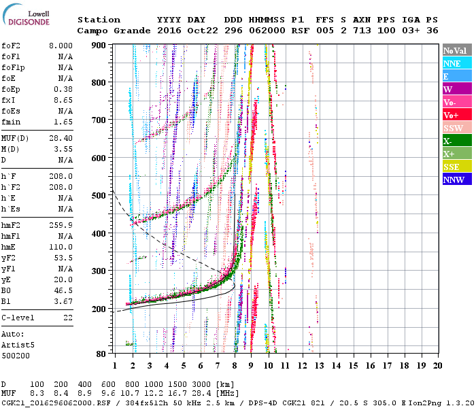Click the day number 296
This screenshot has width=476, height=408.
[x=233, y=31]
